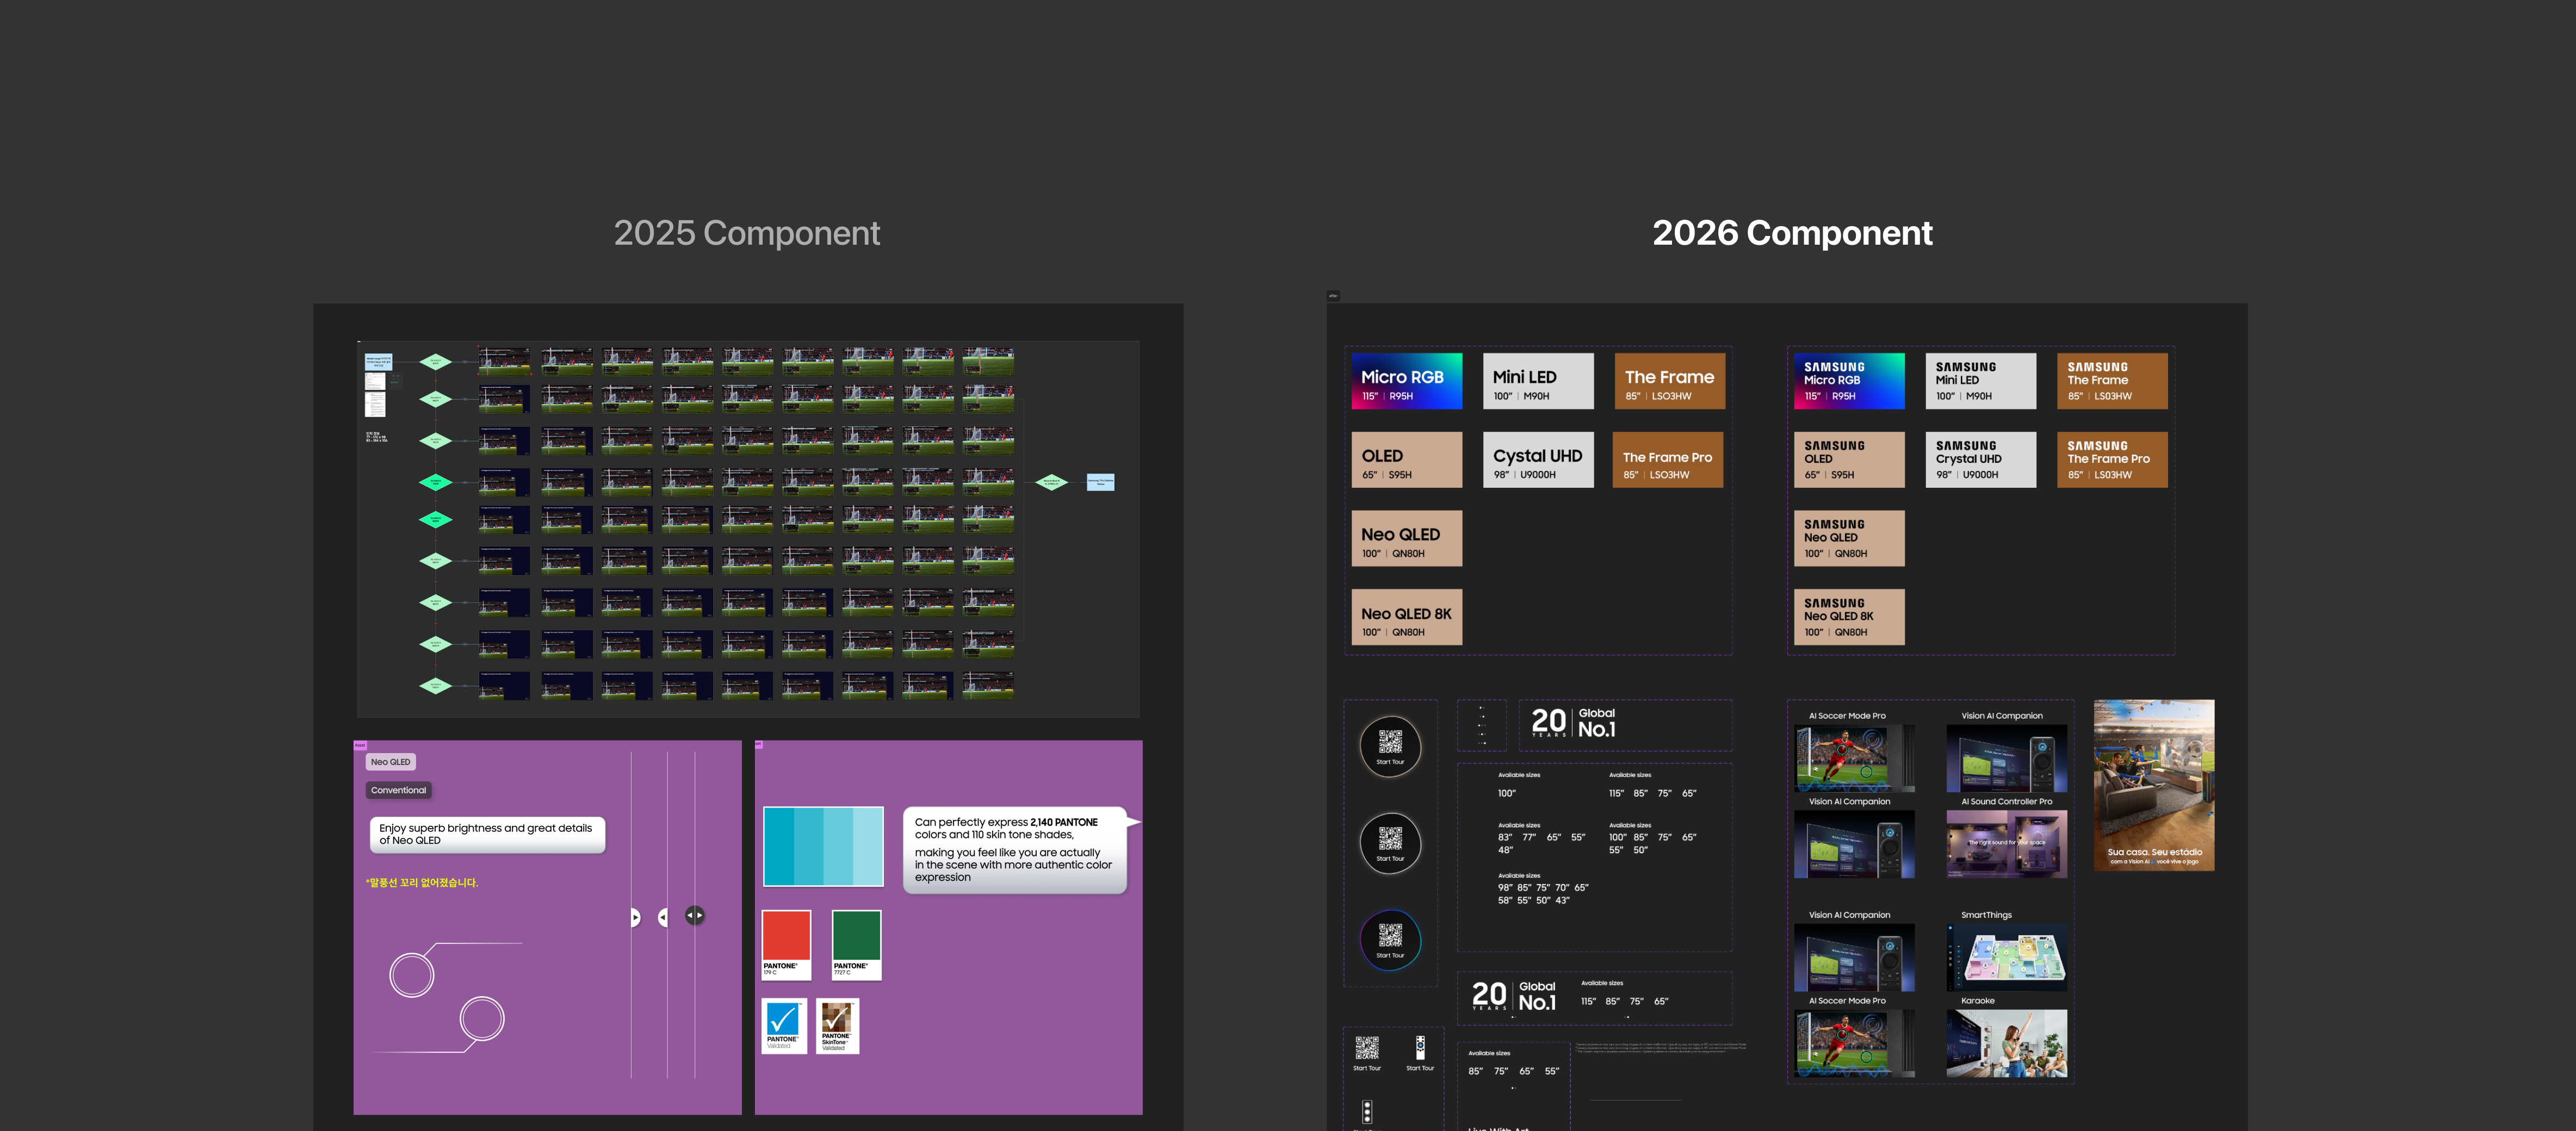2576x1131 pixels.
Task: Click the dual-arrow navigation icon on purple background
Action: click(695, 915)
